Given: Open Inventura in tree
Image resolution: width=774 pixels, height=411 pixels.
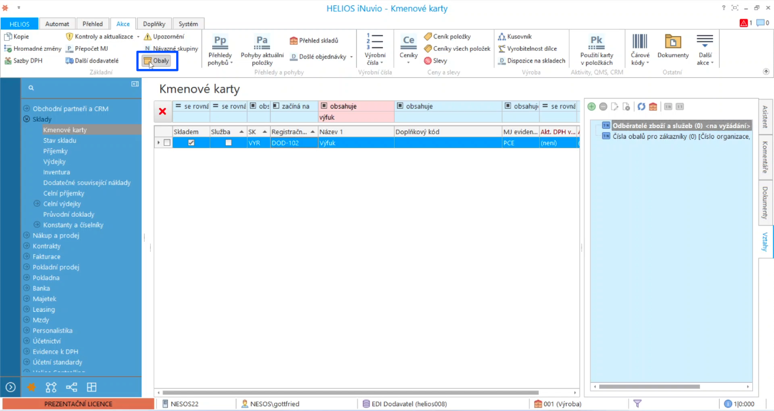Looking at the screenshot, I should pyautogui.click(x=57, y=172).
